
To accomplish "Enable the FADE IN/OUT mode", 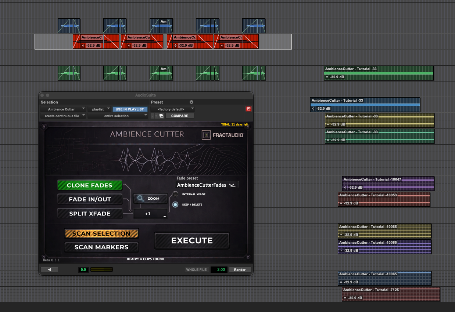I will [90, 199].
